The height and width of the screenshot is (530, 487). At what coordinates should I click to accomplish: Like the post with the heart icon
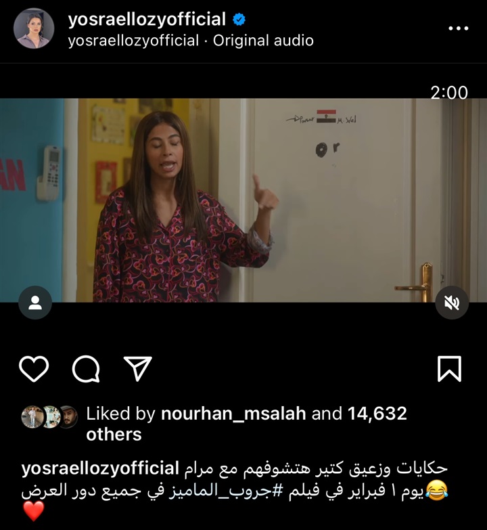(34, 369)
